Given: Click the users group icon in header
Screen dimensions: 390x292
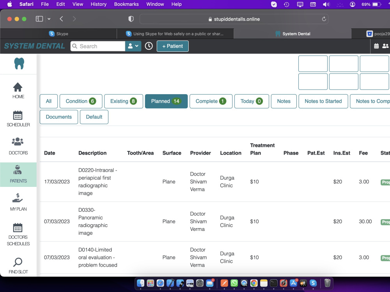Looking at the screenshot, I should pos(385,46).
